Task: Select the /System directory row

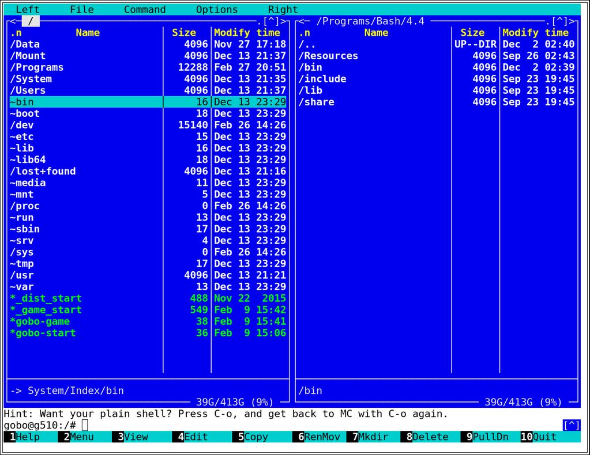Action: (148, 79)
